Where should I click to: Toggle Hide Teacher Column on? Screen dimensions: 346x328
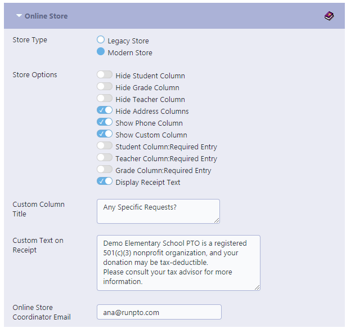105,98
